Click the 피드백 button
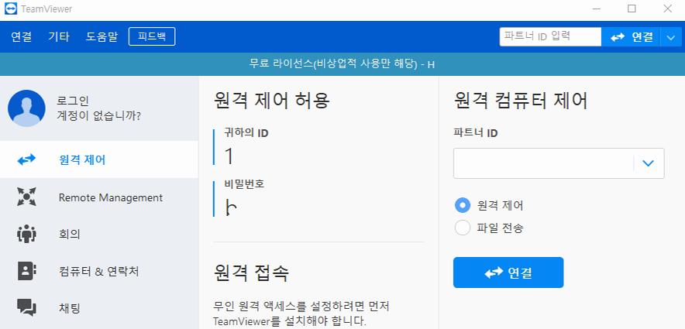685x329 pixels. point(152,36)
